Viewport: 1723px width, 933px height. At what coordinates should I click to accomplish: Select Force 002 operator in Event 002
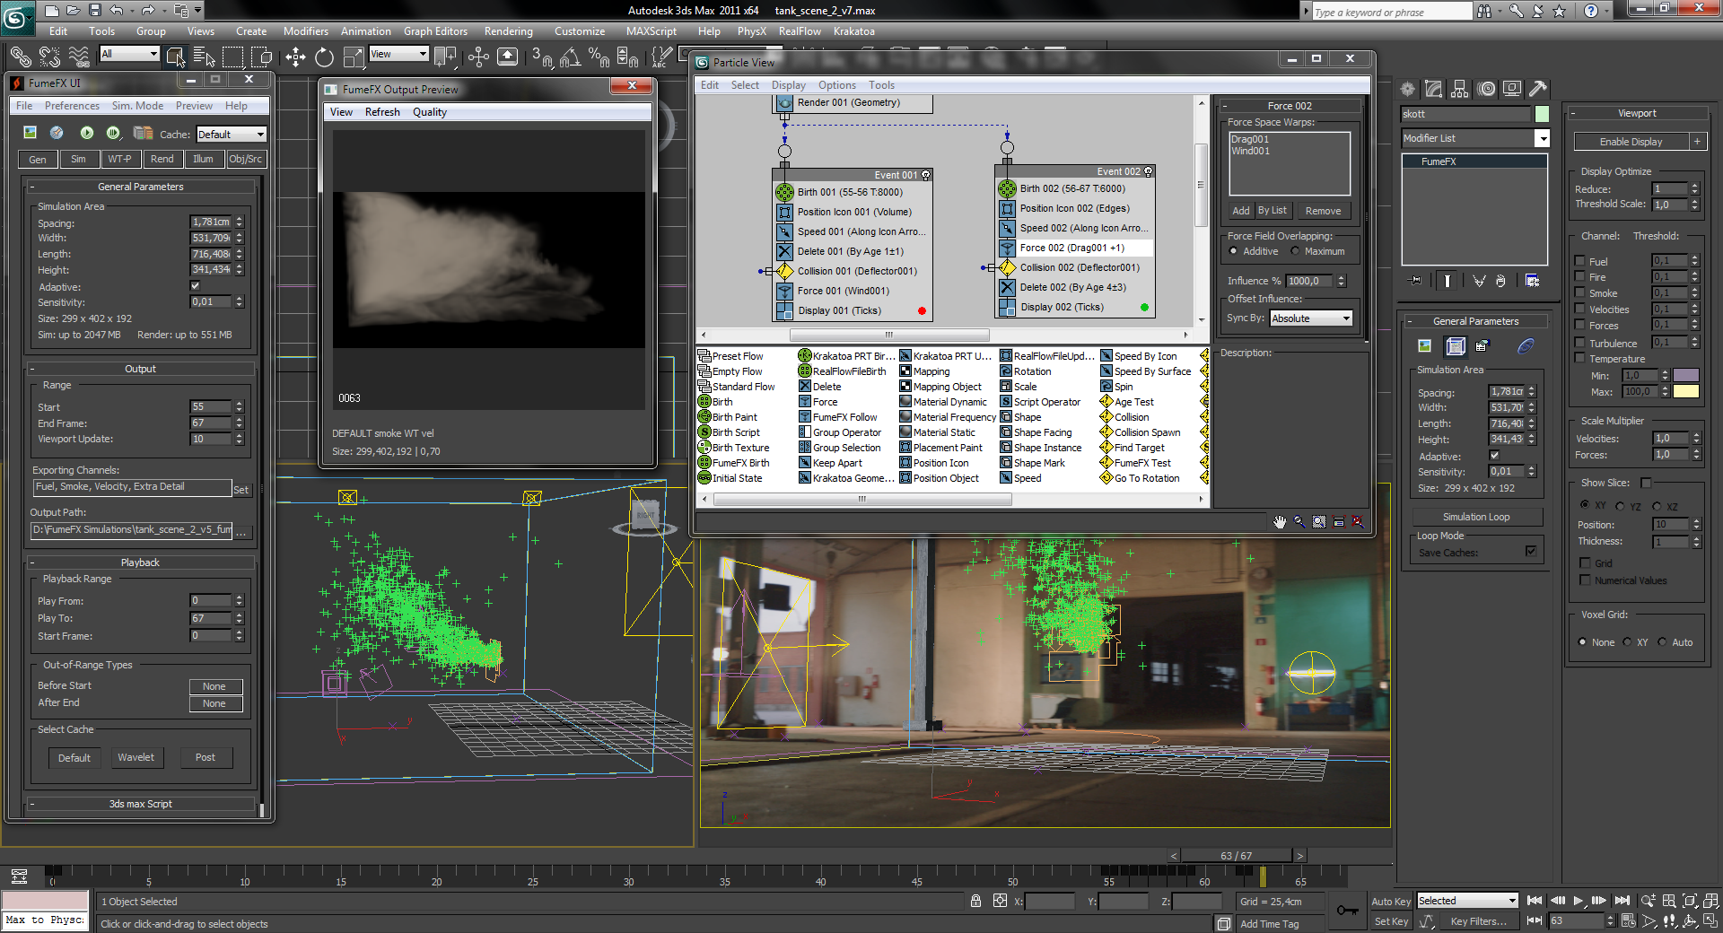pyautogui.click(x=1075, y=248)
